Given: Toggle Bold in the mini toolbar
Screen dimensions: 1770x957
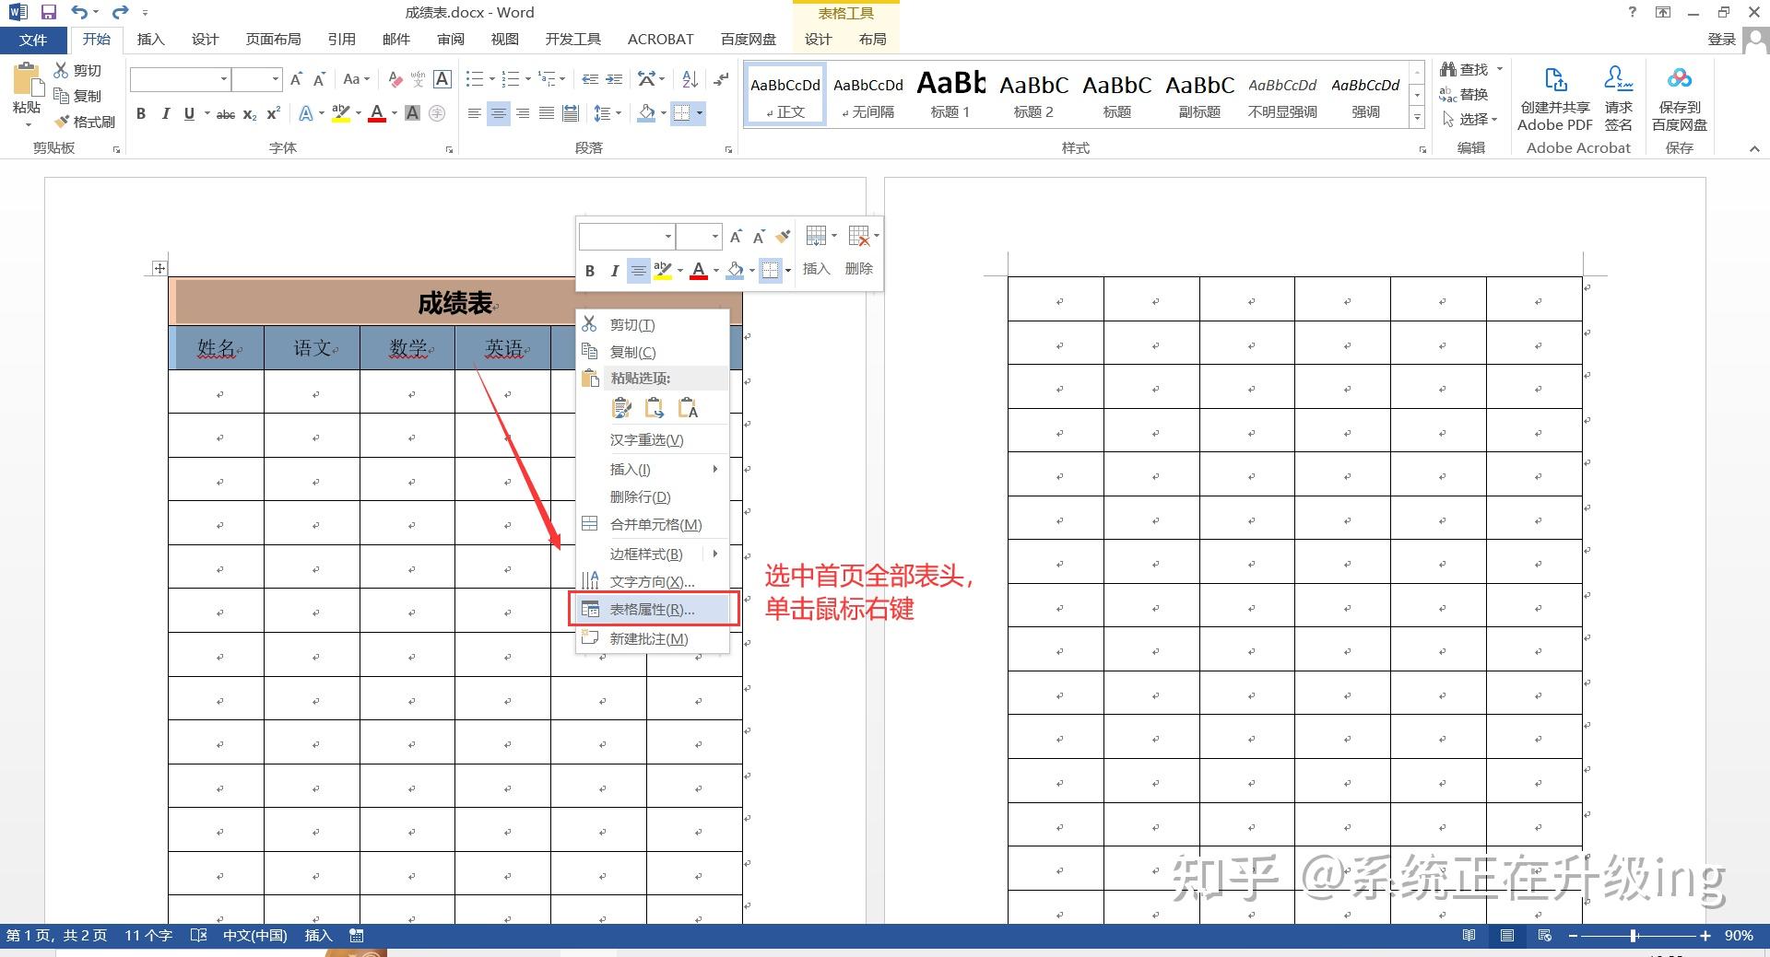Looking at the screenshot, I should tap(590, 271).
